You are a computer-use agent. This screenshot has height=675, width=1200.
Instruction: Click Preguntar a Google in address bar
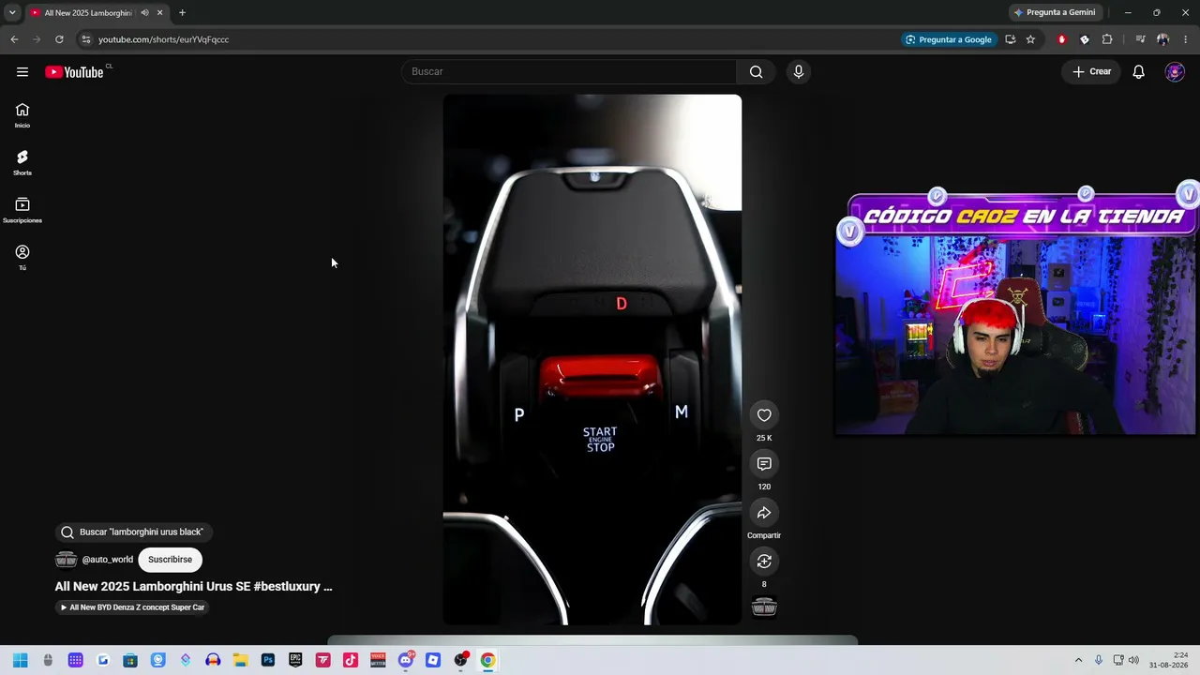pyautogui.click(x=948, y=39)
